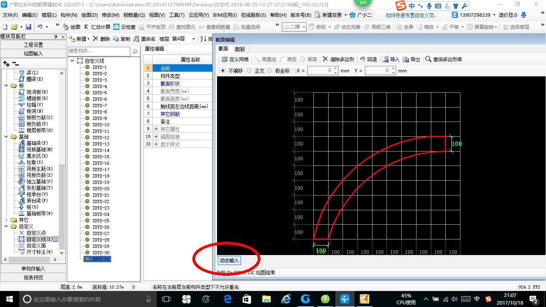Select 自定义点 in navigation tree
The height and width of the screenshot is (307, 546).
32,233
